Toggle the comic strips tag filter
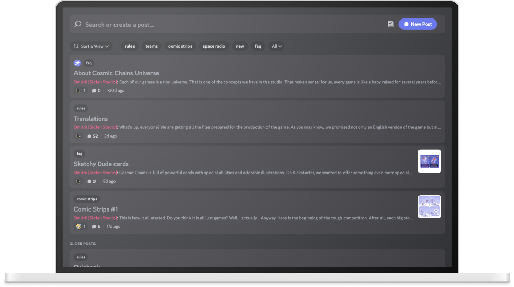The image size is (514, 287). (180, 46)
